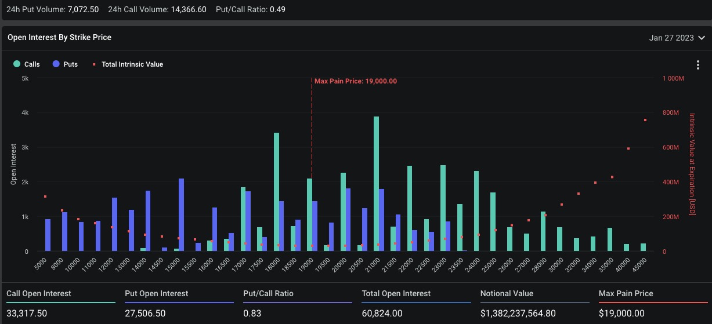Click the green Calls legend circle
Image resolution: width=712 pixels, height=324 pixels.
pyautogui.click(x=17, y=64)
